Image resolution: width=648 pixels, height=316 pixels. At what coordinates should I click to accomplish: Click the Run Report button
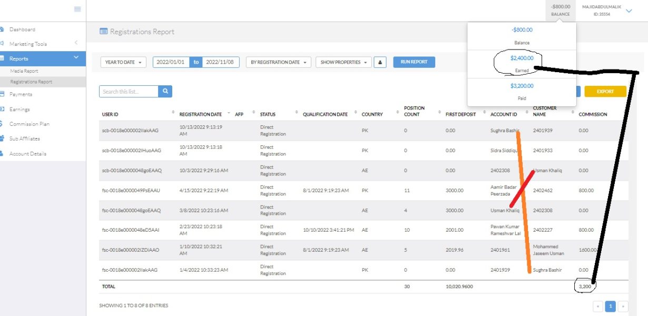[x=414, y=62]
